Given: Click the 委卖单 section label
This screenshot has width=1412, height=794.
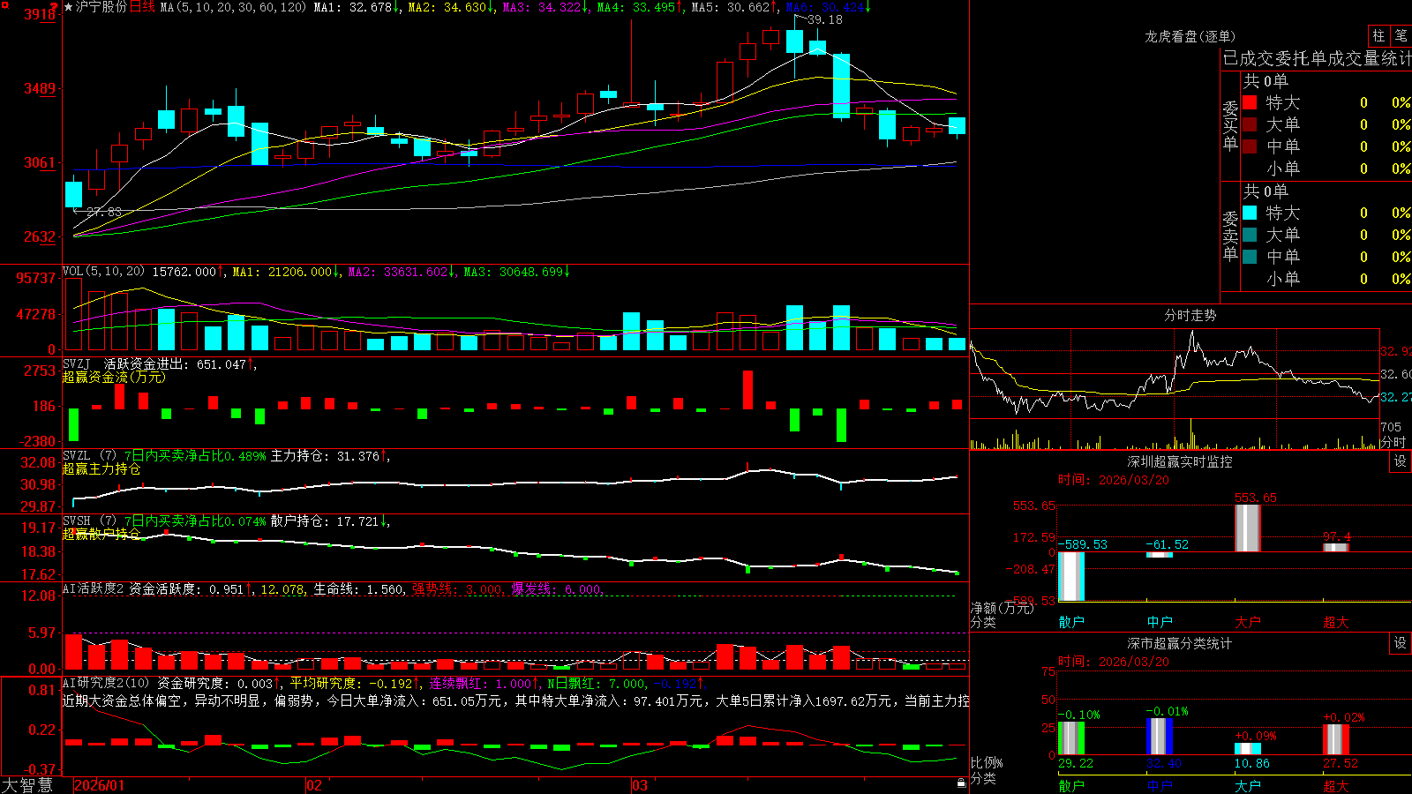Looking at the screenshot, I should tap(1230, 235).
